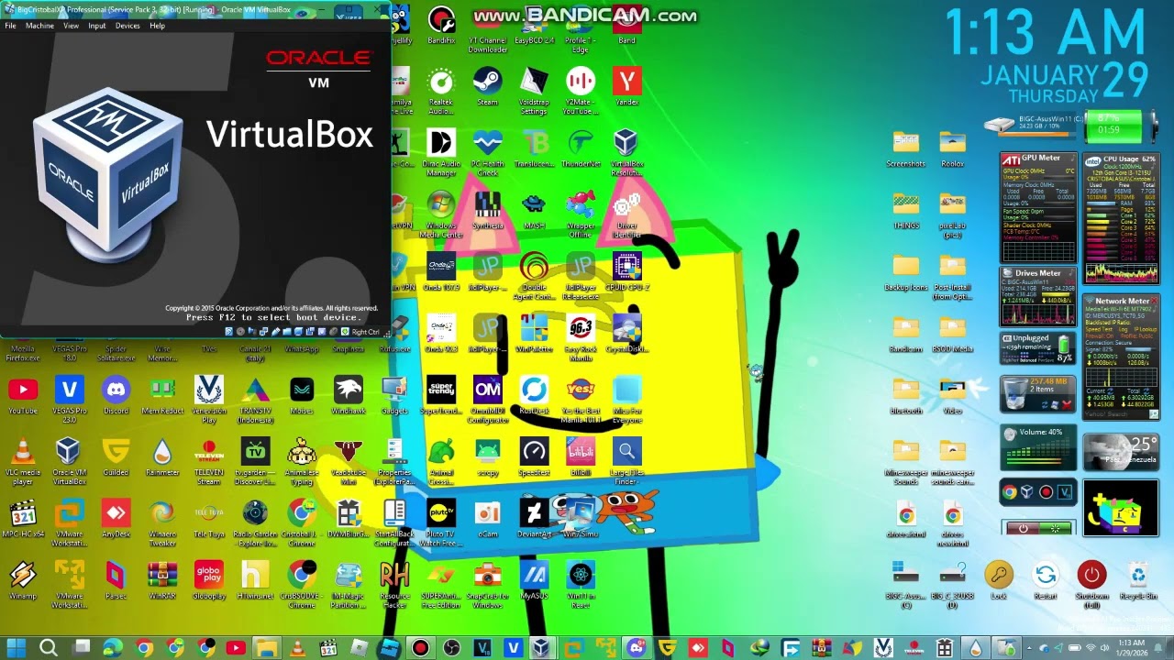Select the TELEVEN Stream desktop icon
Viewport: 1174px width, 660px height.
click(x=209, y=461)
